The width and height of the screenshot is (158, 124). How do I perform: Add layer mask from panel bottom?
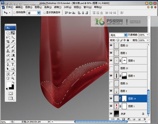click(123, 119)
